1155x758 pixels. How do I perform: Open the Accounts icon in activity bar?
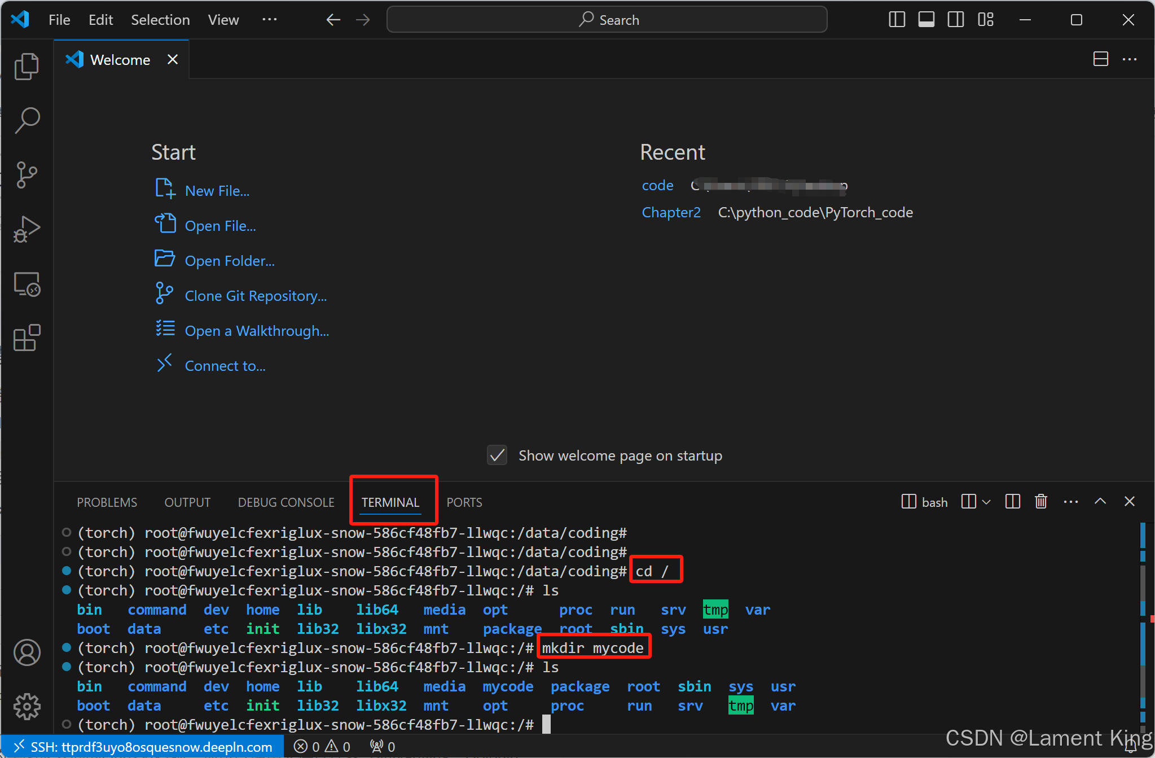tap(27, 652)
